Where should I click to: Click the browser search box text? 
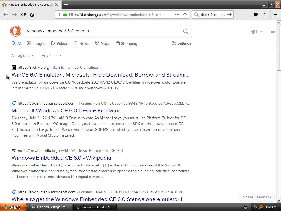coord(213,15)
